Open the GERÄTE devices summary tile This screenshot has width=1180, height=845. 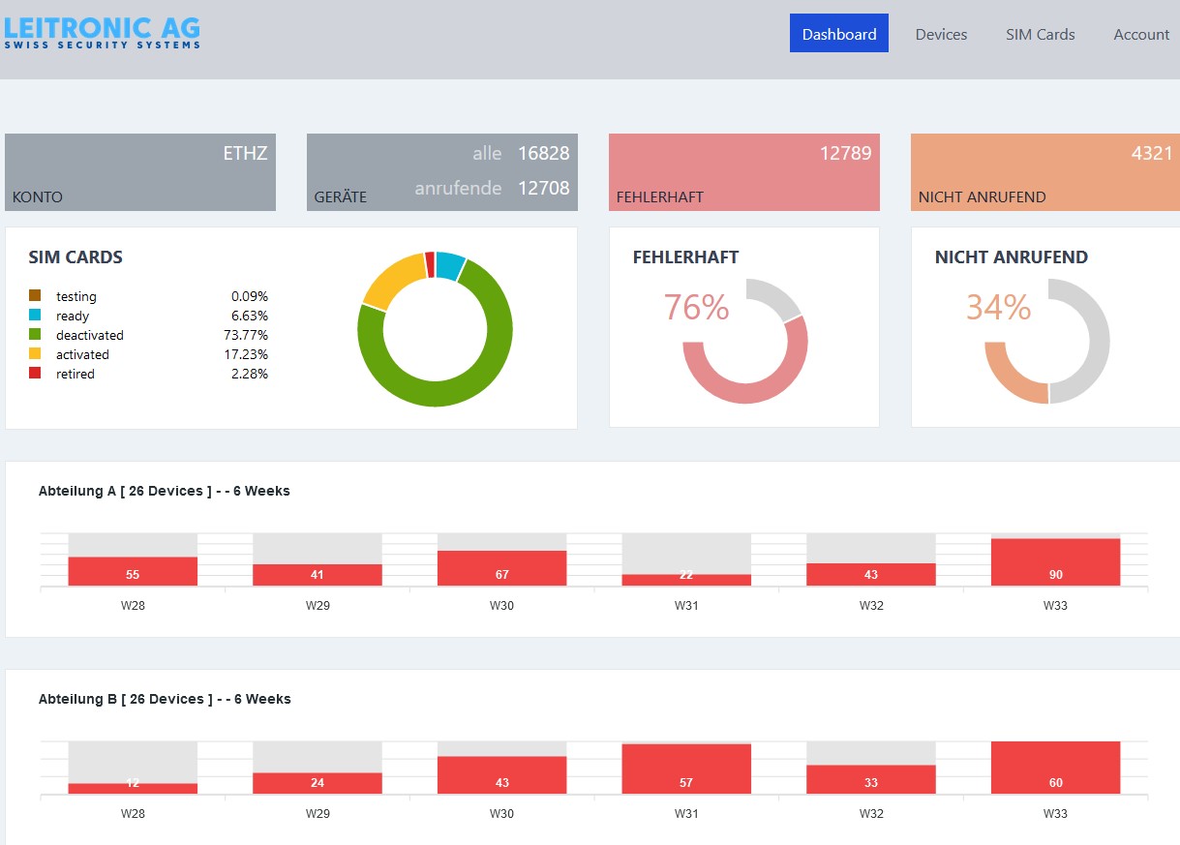pos(441,172)
